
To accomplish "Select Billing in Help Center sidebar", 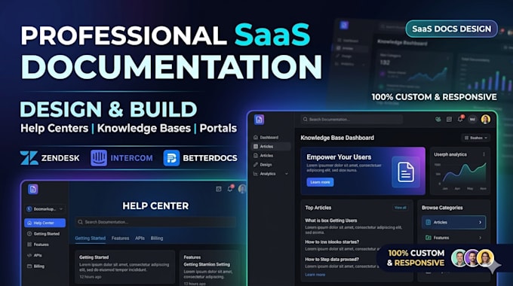I will click(45, 266).
